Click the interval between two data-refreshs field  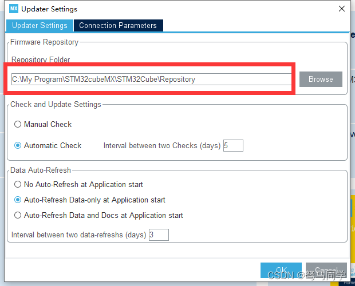click(x=159, y=235)
